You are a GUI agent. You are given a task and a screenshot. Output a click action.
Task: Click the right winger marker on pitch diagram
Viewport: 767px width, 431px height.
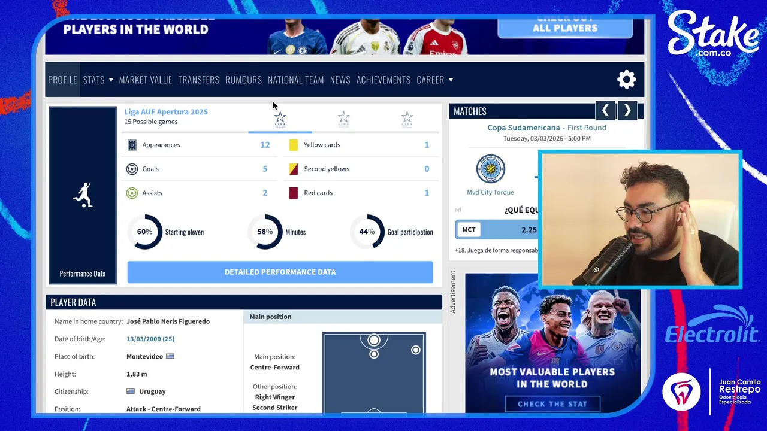pos(416,350)
